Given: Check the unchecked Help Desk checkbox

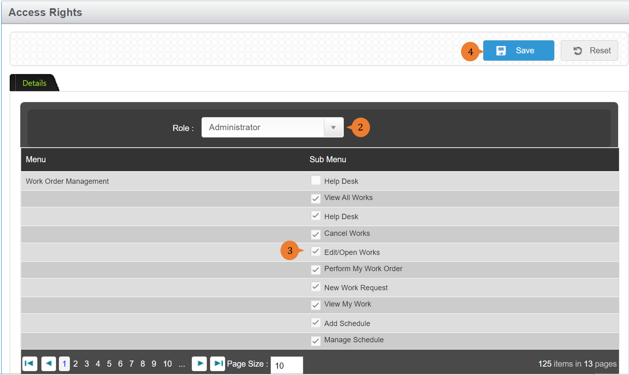Looking at the screenshot, I should [316, 180].
